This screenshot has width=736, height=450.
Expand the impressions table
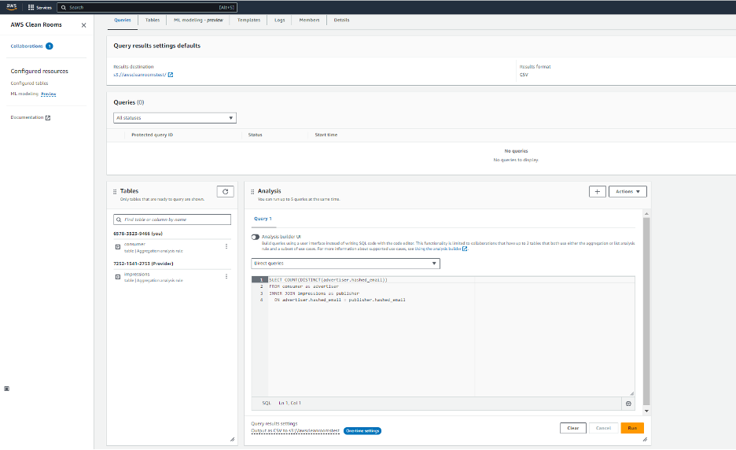point(118,277)
